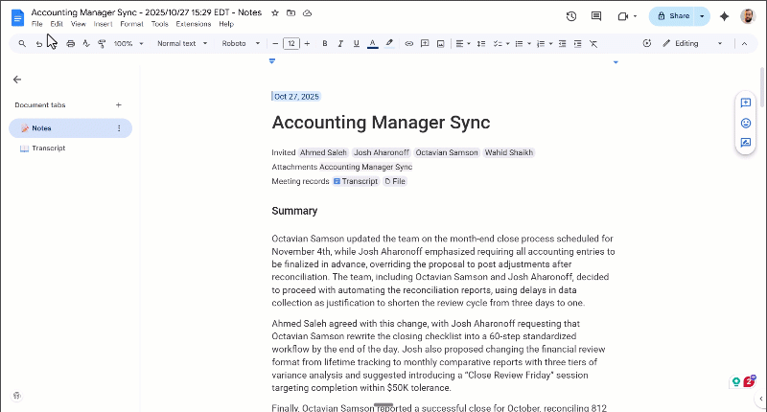This screenshot has height=412, width=767.
Task: Open the Insert menu
Action: point(103,24)
